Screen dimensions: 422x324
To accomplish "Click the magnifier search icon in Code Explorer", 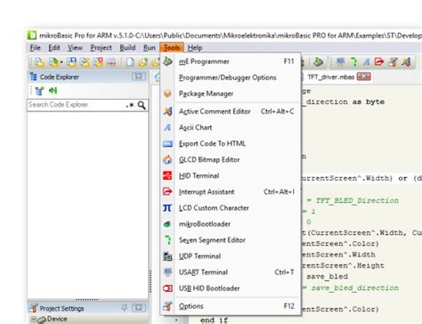I will pos(142,105).
